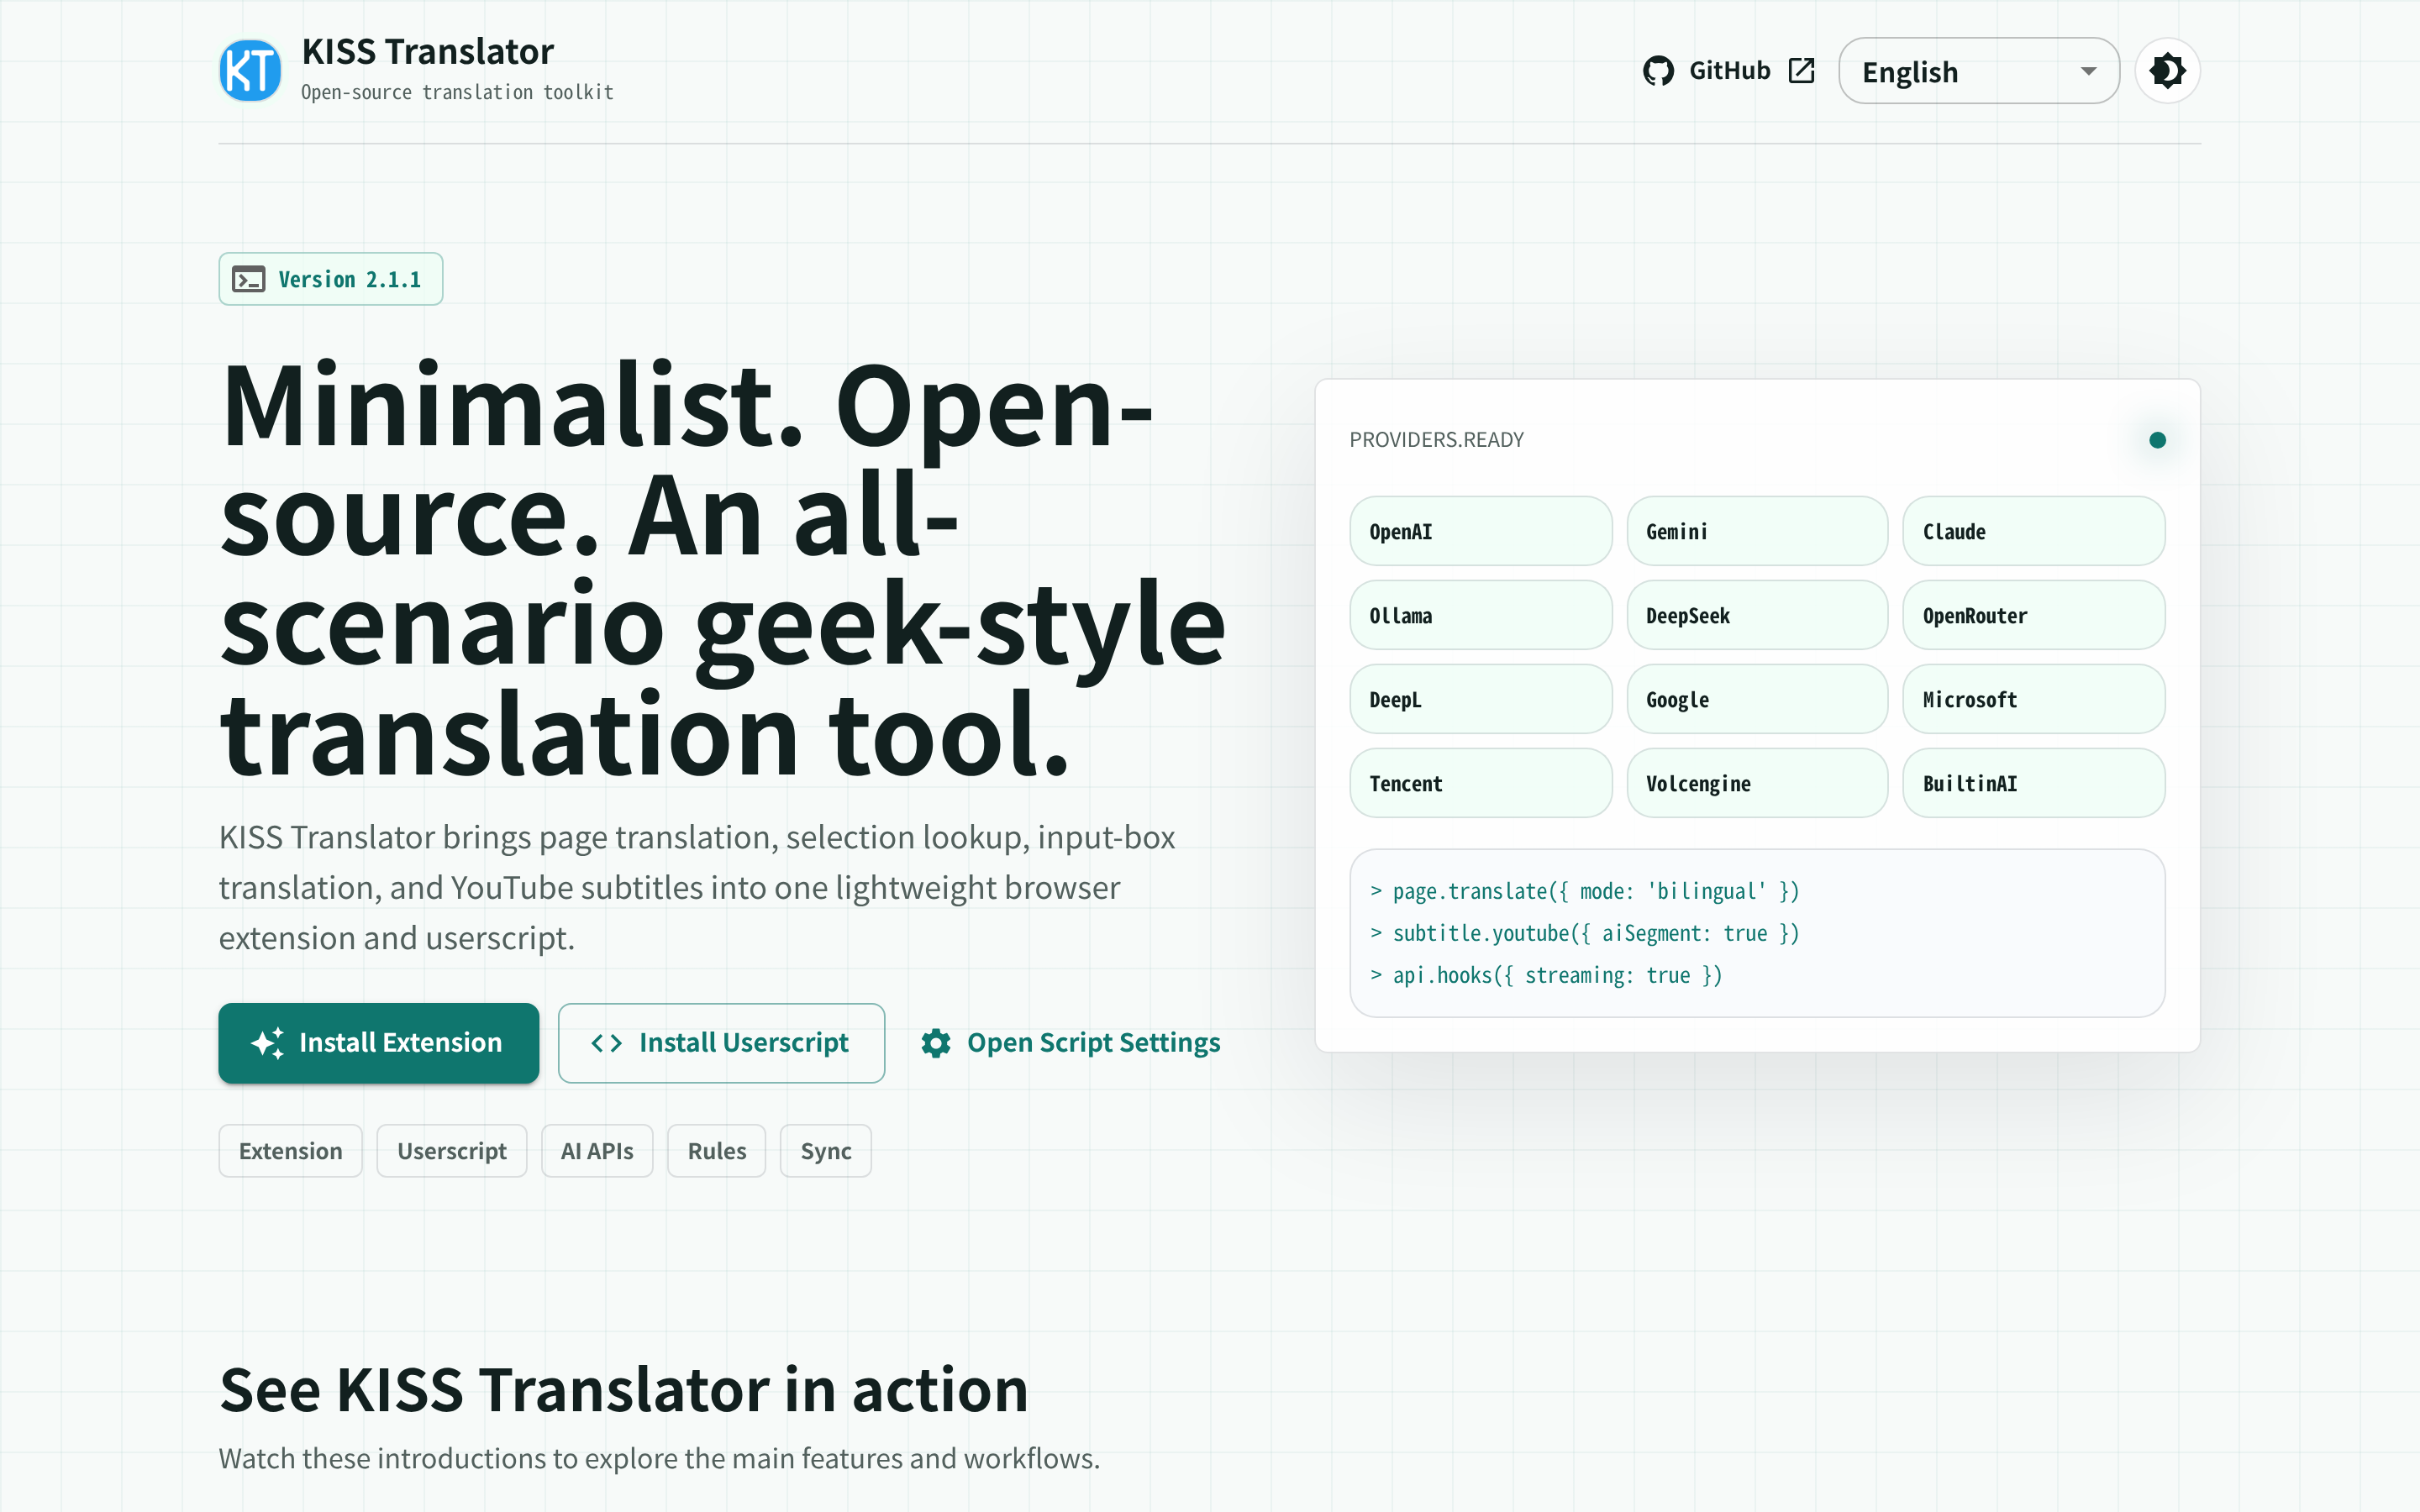This screenshot has width=2420, height=1512.
Task: Click the Google provider chip
Action: (1757, 699)
